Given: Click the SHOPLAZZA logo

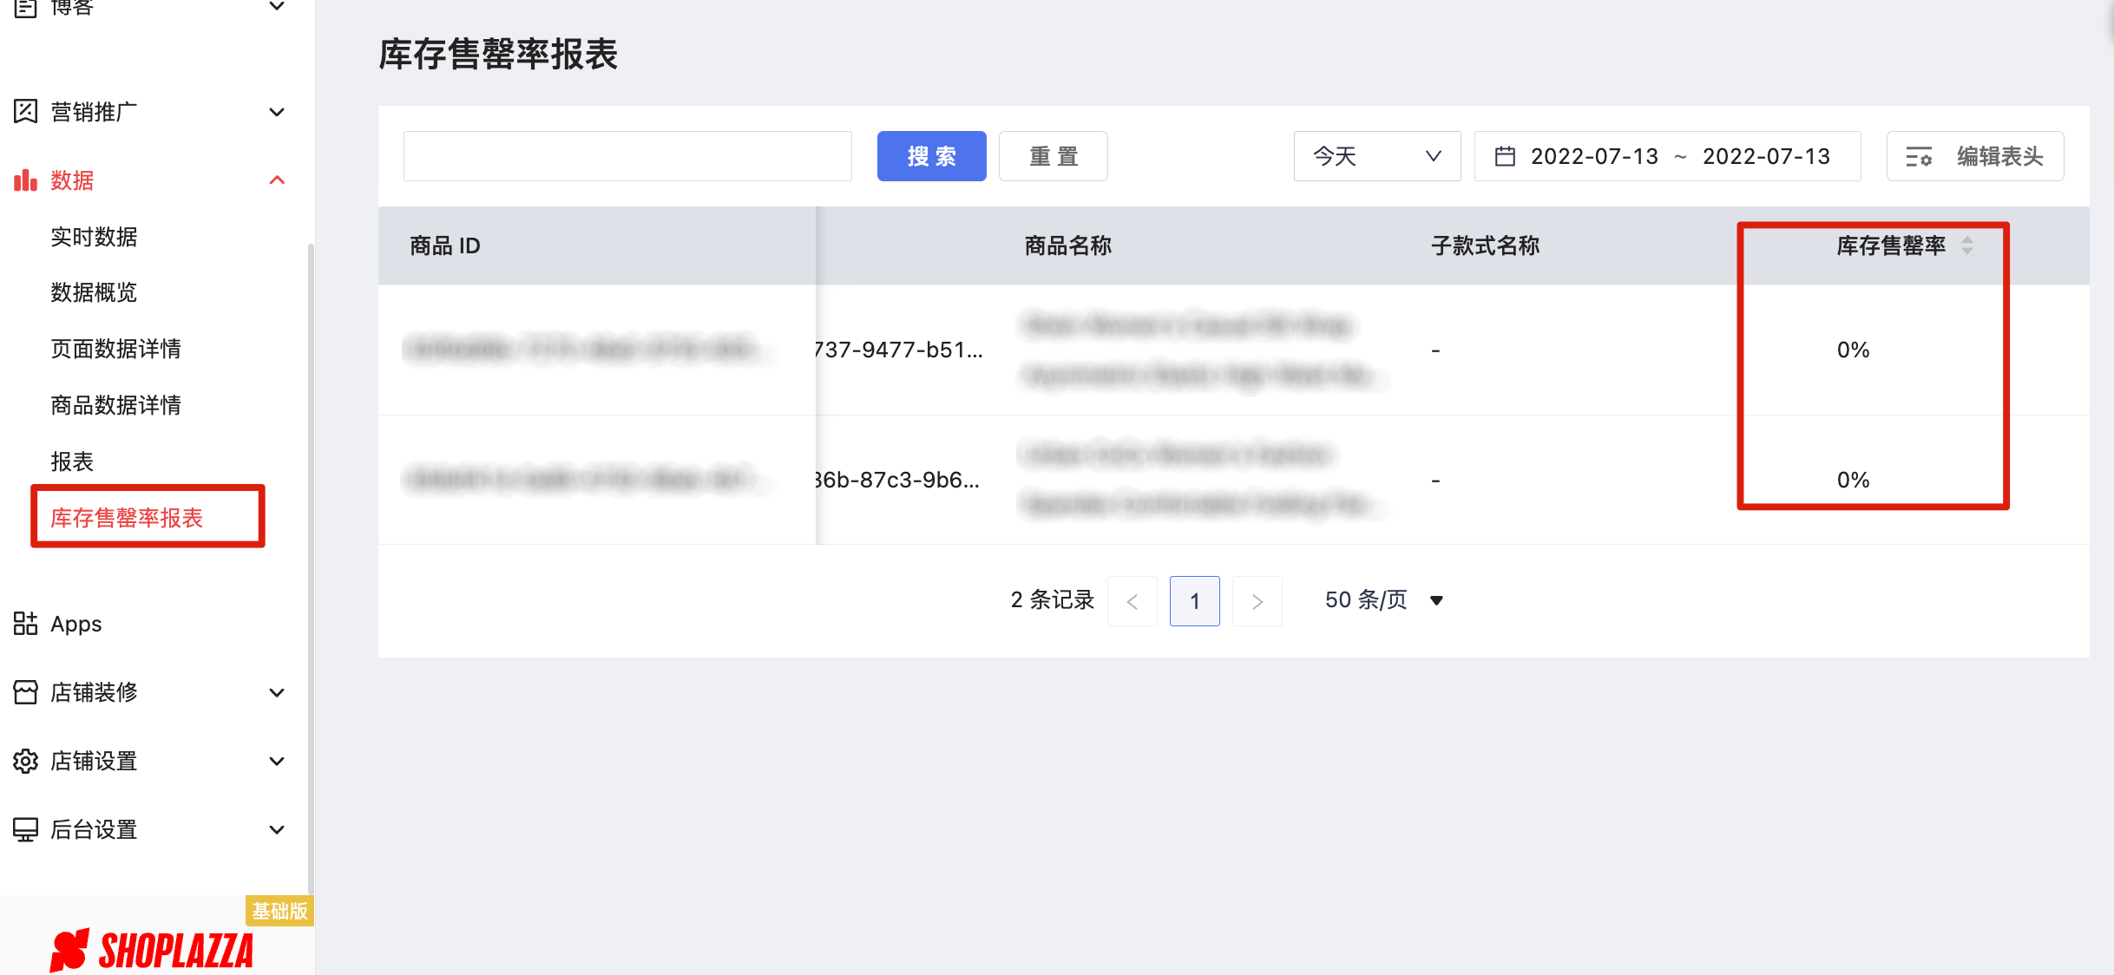Looking at the screenshot, I should pos(151,951).
